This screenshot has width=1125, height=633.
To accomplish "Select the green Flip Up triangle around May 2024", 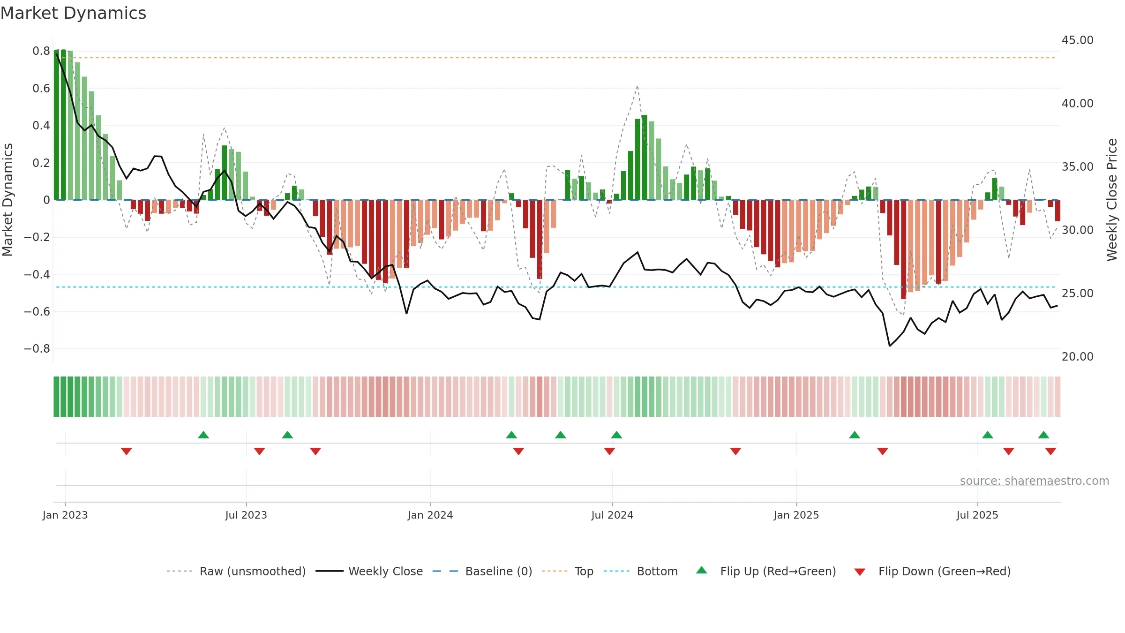I will (x=561, y=435).
